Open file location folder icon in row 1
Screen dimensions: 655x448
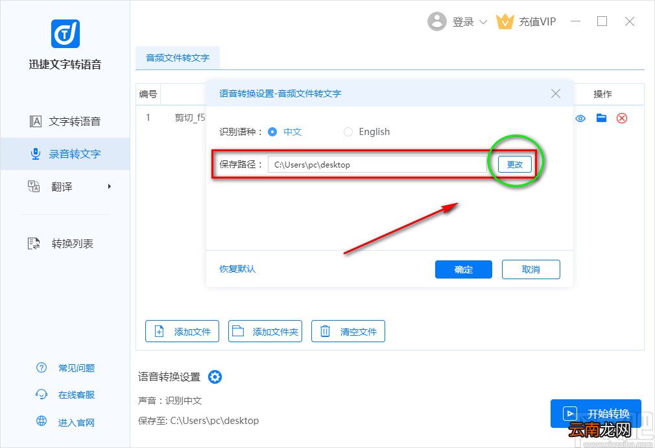602,118
